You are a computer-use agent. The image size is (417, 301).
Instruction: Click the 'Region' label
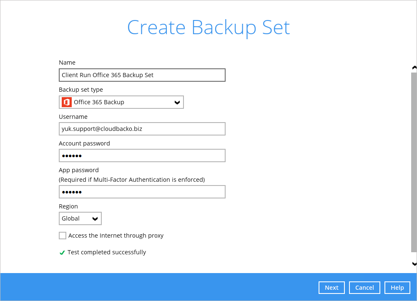(68, 207)
